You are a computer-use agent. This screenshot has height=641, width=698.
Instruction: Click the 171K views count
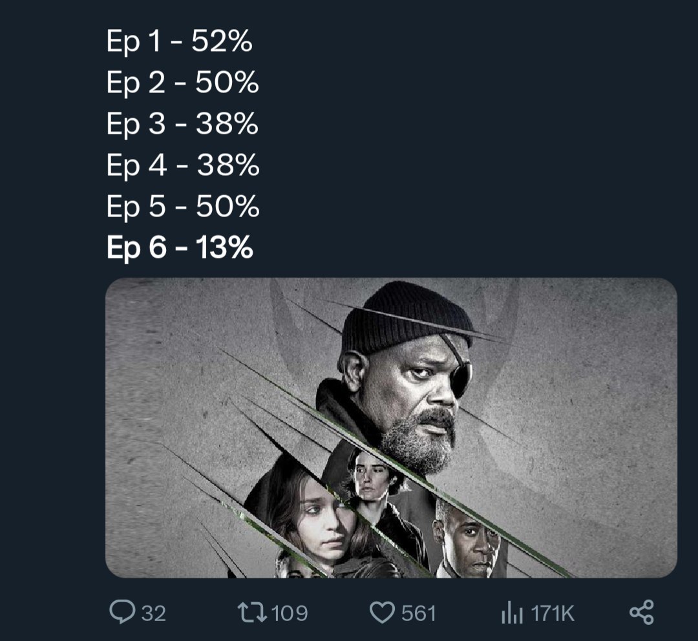(x=553, y=613)
